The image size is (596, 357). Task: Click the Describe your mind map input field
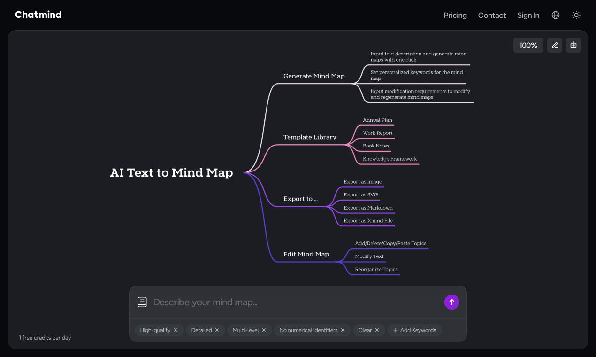pos(282,302)
